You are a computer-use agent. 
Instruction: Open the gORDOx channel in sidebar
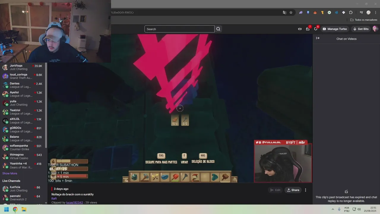click(23, 130)
